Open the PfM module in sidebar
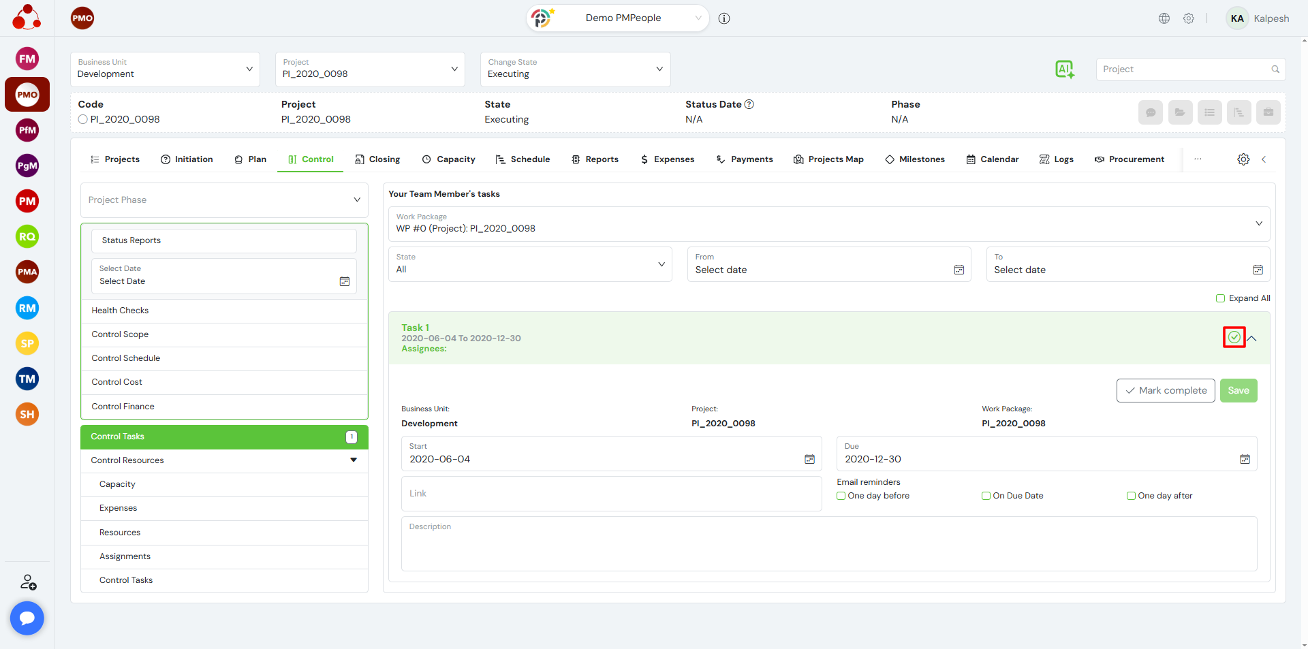Image resolution: width=1308 pixels, height=649 pixels. click(x=27, y=130)
